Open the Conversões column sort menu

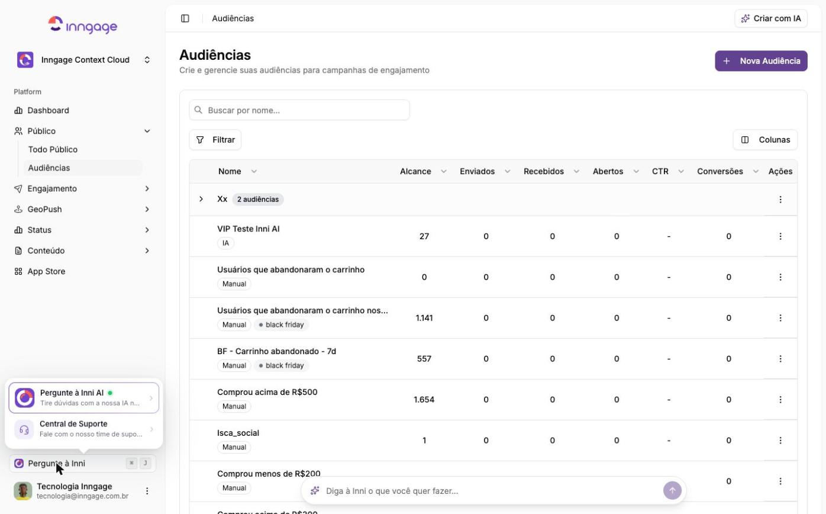756,171
